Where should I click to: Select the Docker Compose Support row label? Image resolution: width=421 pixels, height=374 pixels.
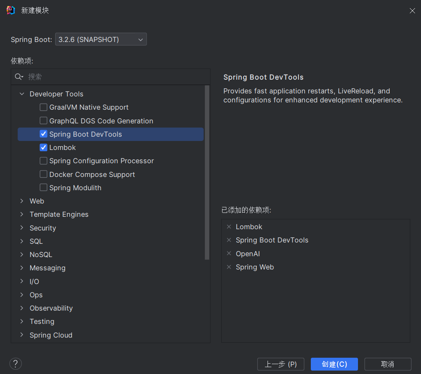(92, 174)
